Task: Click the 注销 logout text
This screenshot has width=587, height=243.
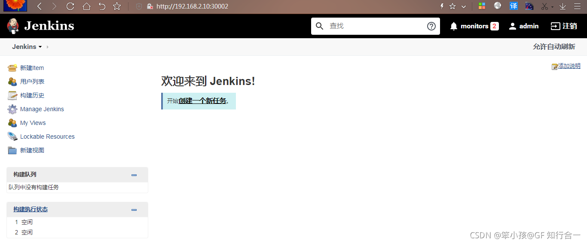Action: [x=570, y=26]
